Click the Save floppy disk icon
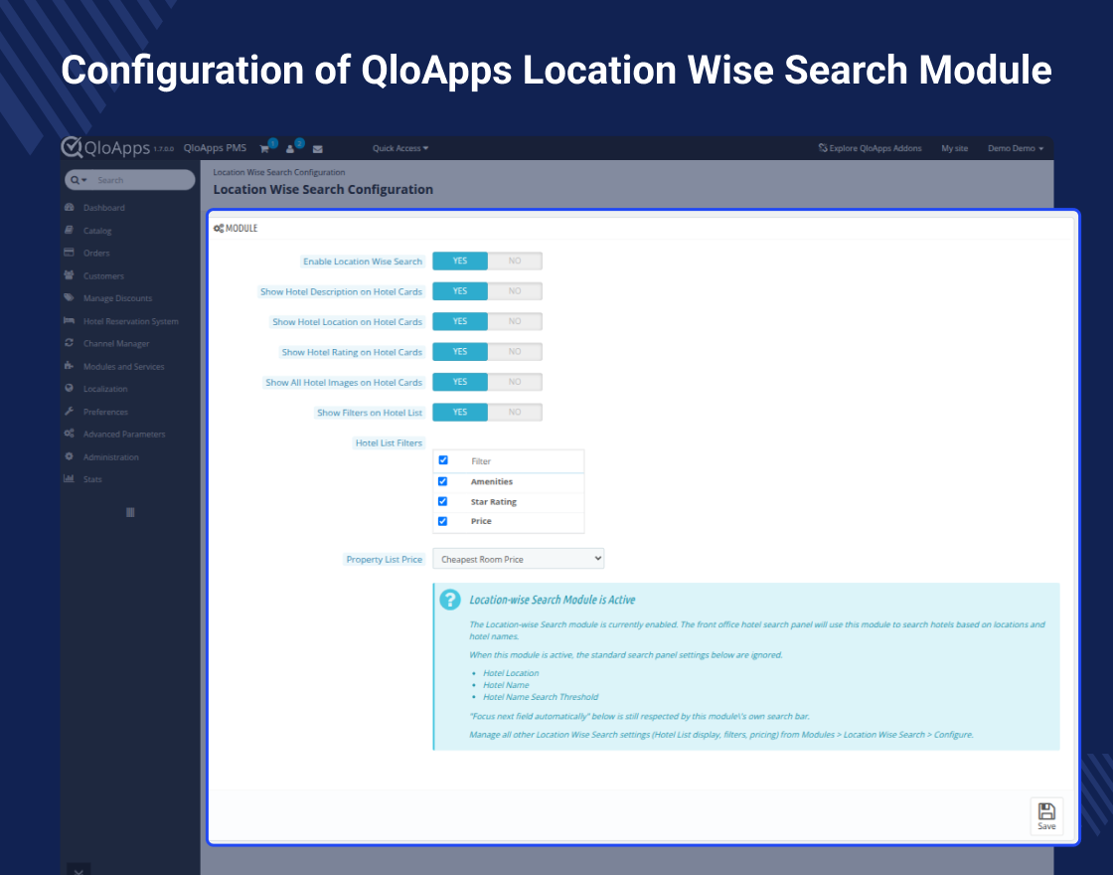 (1046, 811)
